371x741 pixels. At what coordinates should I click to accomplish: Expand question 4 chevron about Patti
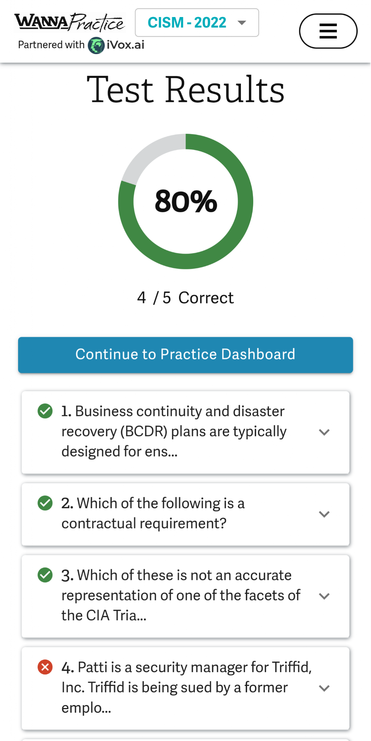point(324,688)
